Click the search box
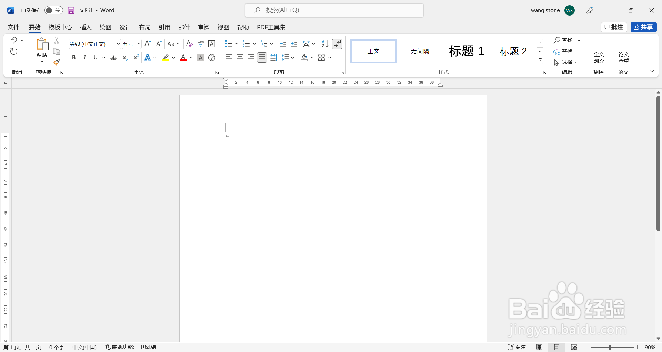The height and width of the screenshot is (352, 662). tap(334, 10)
